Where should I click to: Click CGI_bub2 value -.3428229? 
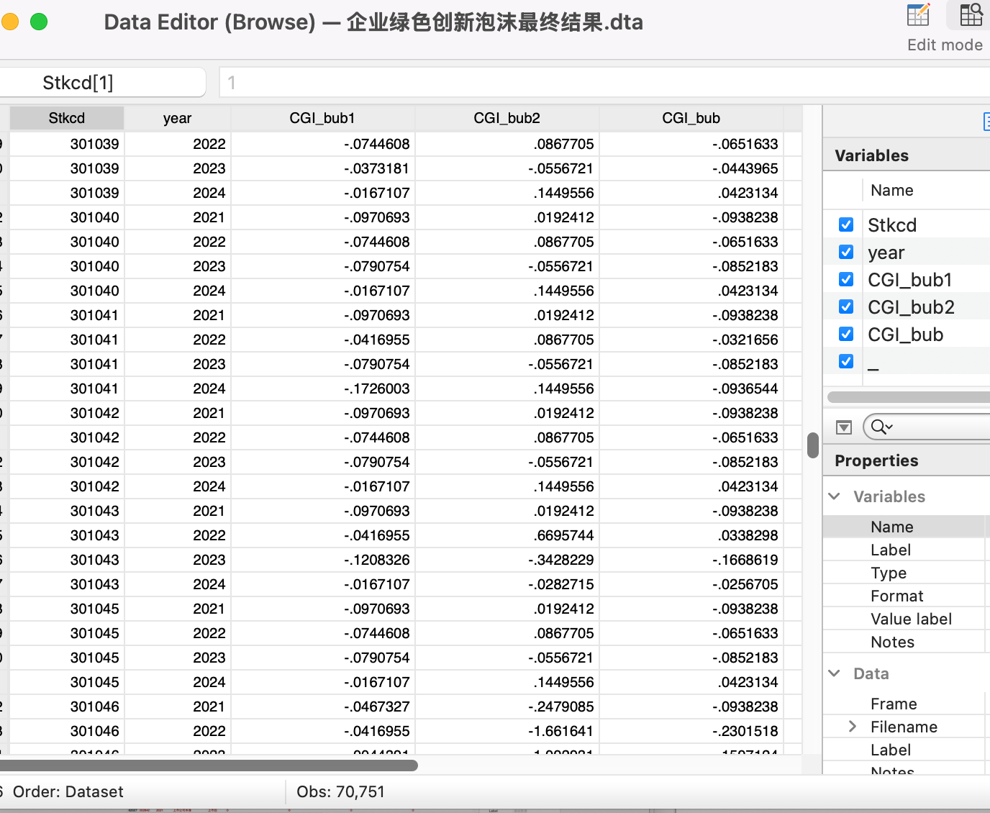507,560
